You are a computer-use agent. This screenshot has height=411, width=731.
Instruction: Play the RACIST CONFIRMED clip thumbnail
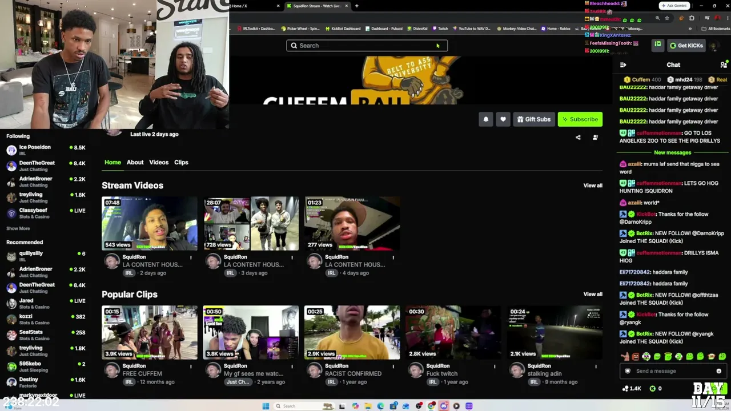[x=352, y=333]
